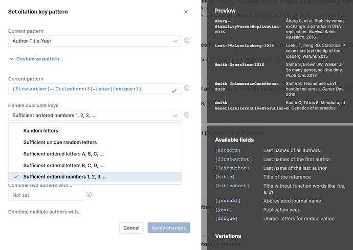
Task: Click the [firstauthor] field tag
Action: pyautogui.click(x=233, y=159)
